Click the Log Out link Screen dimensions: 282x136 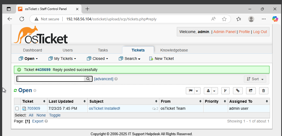[x=260, y=32]
